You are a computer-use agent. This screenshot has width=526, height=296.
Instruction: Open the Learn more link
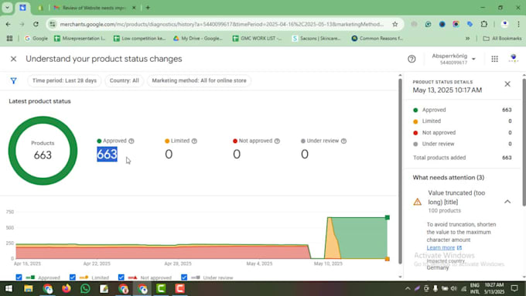point(444,248)
